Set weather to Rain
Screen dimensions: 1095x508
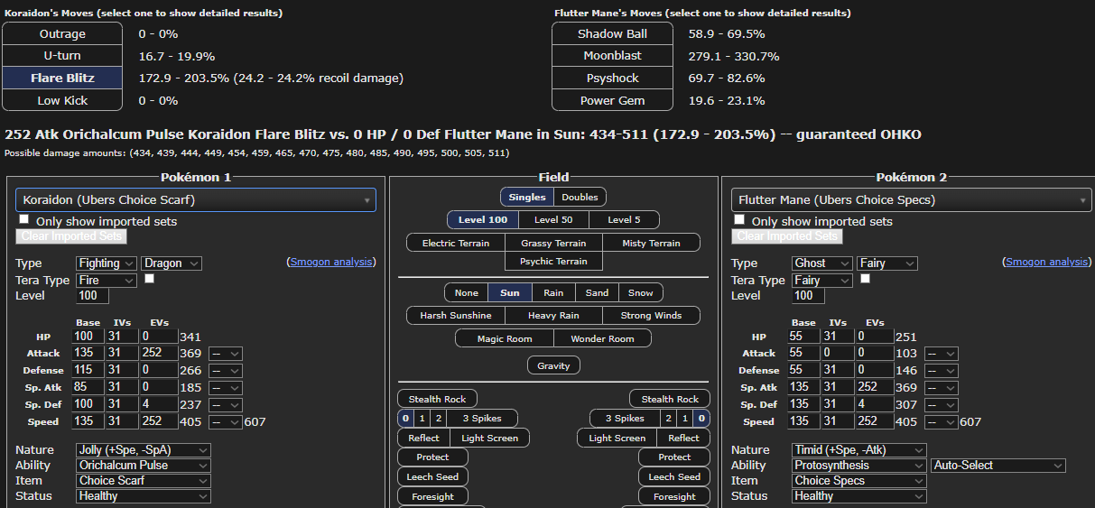click(x=553, y=292)
